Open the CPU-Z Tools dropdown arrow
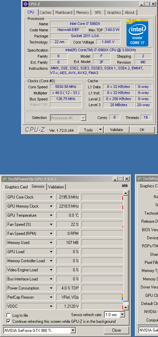 pyautogui.click(x=101, y=130)
